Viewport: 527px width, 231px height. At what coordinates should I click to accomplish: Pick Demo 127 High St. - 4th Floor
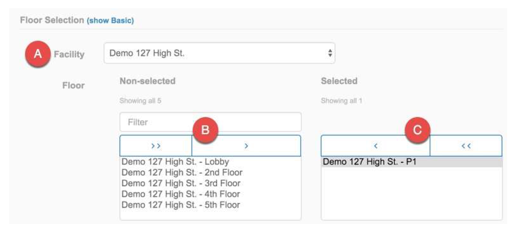[181, 194]
